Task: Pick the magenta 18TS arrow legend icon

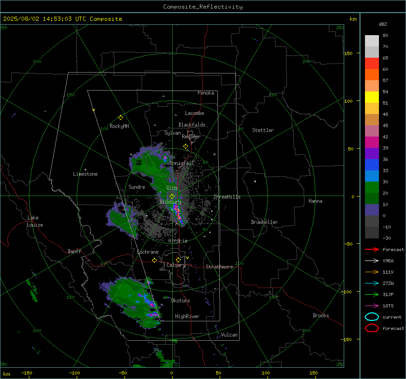Action: 372,306
